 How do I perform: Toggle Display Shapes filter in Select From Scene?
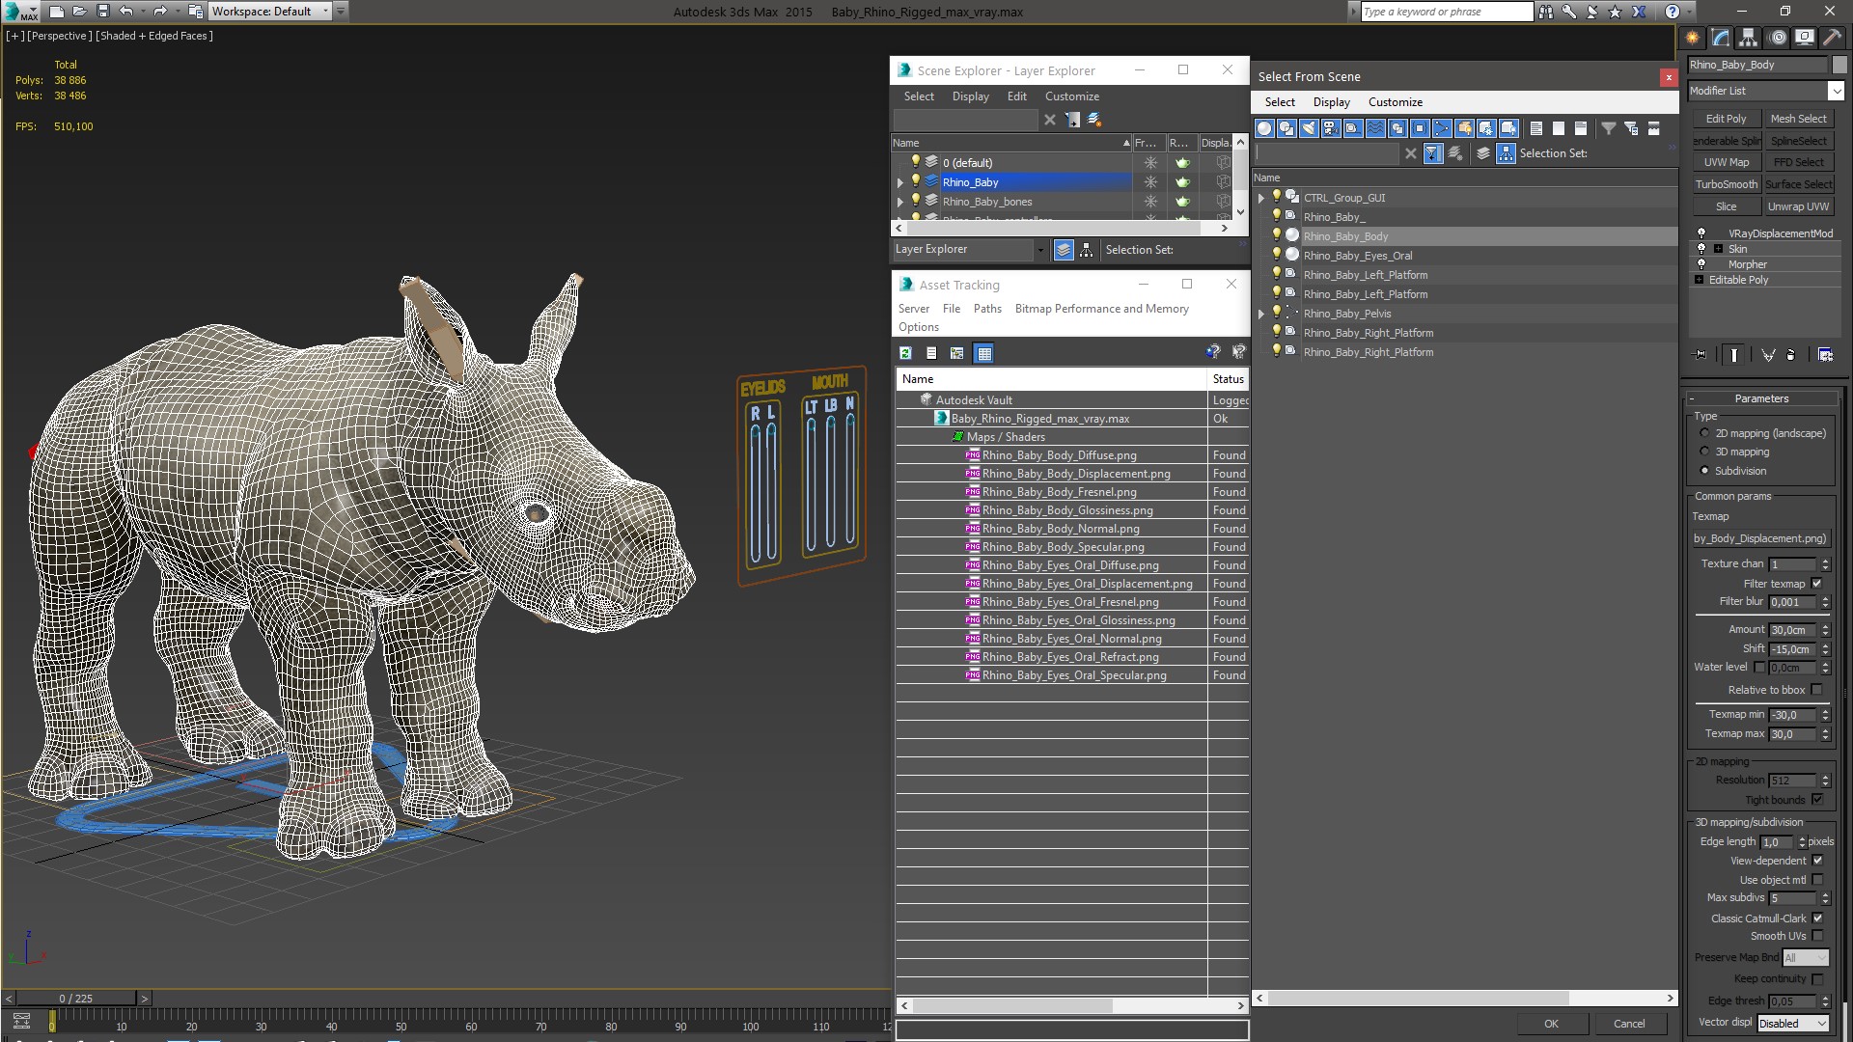[x=1286, y=128]
